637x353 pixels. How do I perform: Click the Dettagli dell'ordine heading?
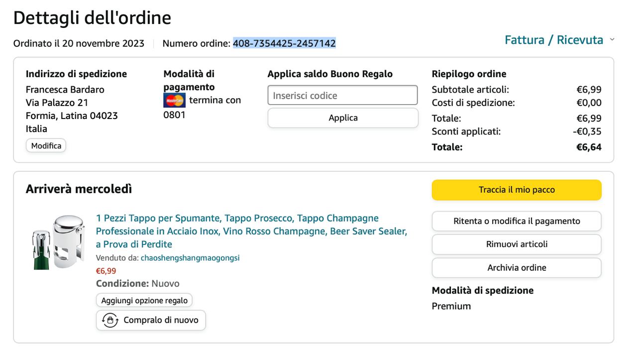pyautogui.click(x=92, y=18)
